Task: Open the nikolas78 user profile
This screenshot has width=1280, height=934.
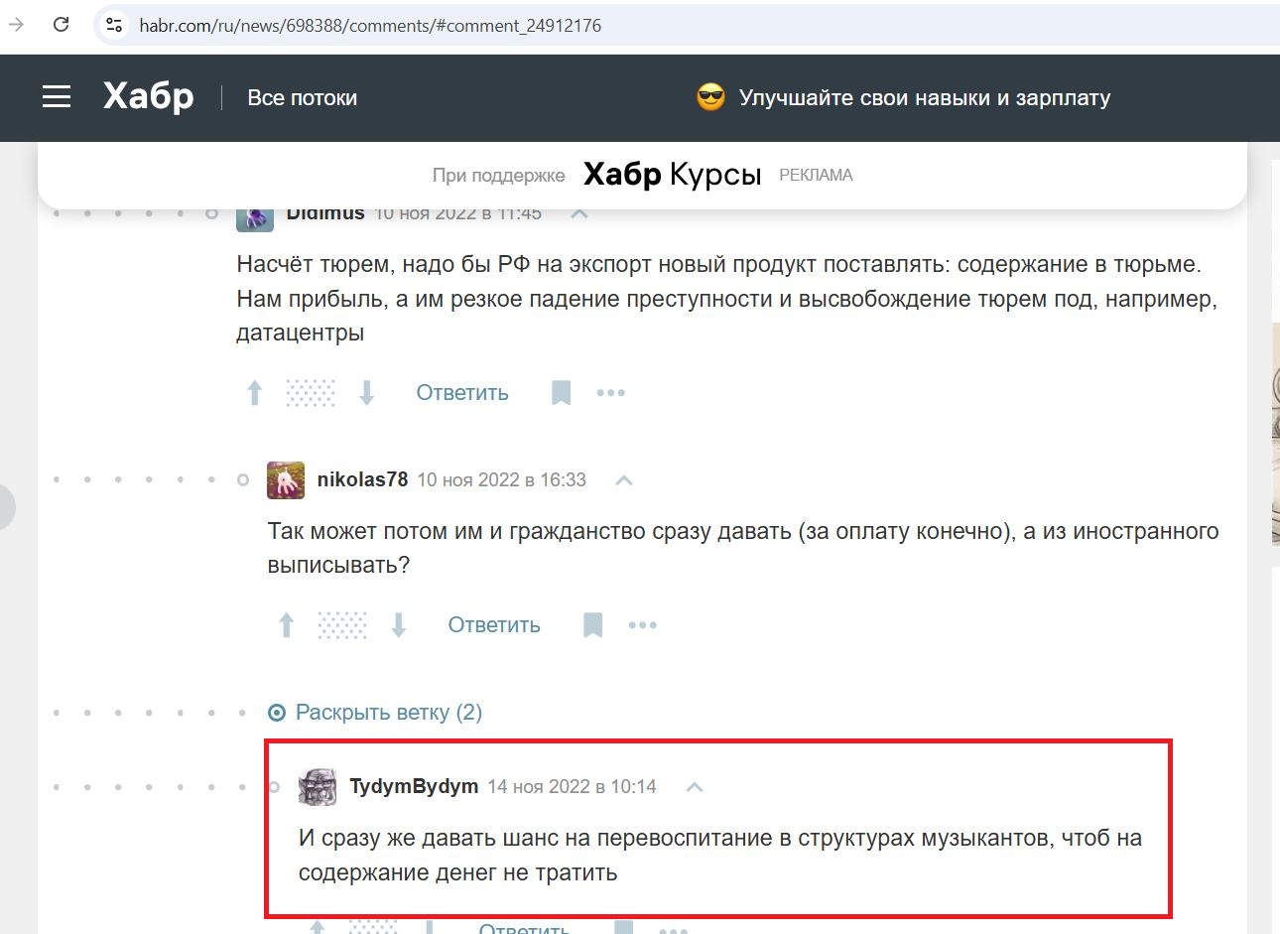Action: point(362,479)
